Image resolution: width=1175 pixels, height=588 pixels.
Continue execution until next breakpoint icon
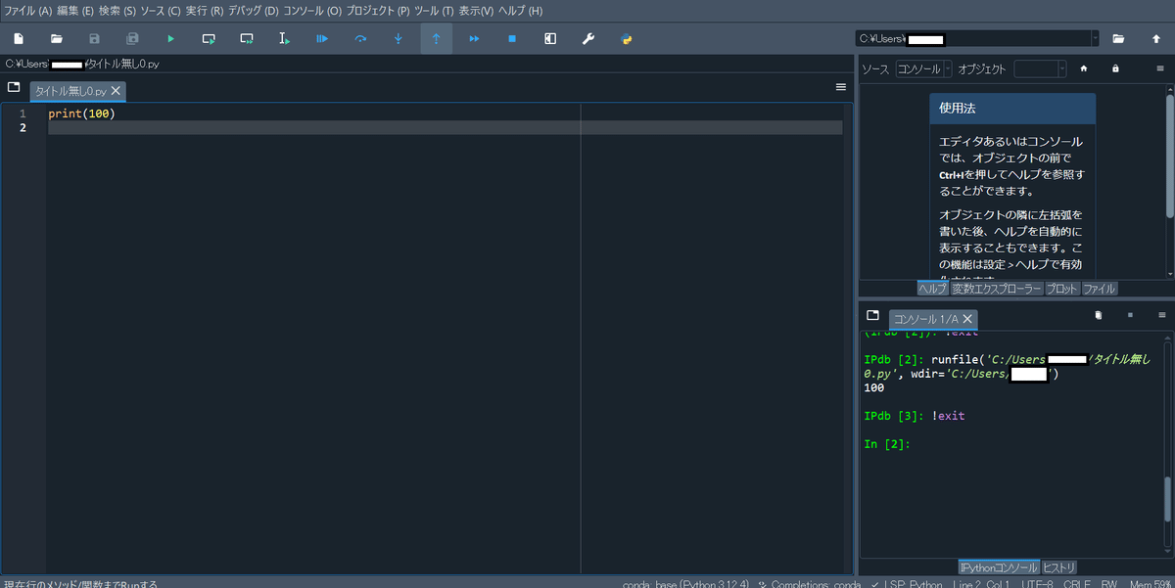(474, 39)
